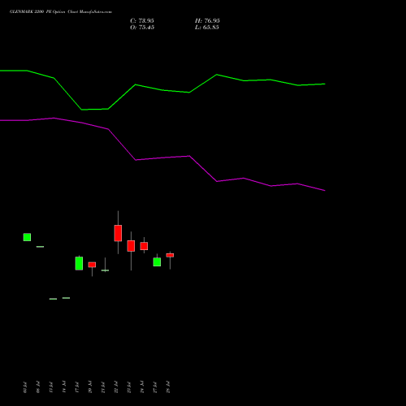Click the first green candle at chart left
Image resolution: width=406 pixels, height=406 pixels.
tap(27, 237)
